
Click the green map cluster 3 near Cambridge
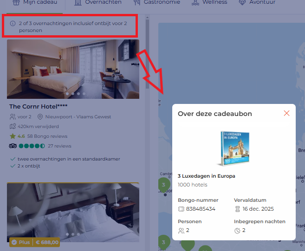[x=164, y=185]
